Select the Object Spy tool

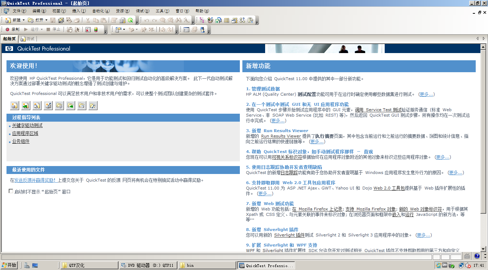(130, 21)
